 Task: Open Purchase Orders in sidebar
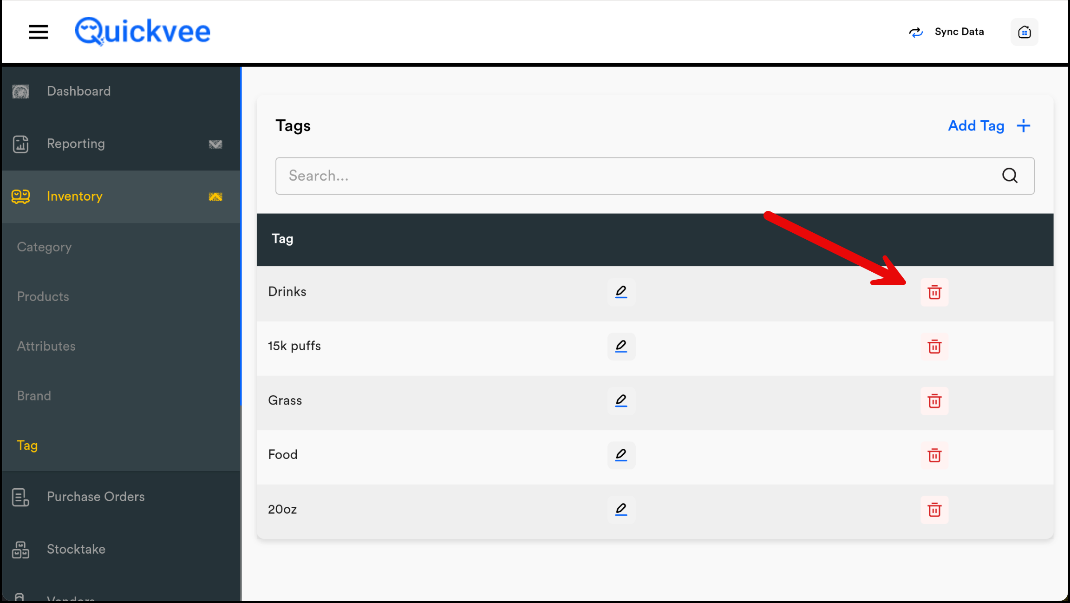pyautogui.click(x=96, y=497)
